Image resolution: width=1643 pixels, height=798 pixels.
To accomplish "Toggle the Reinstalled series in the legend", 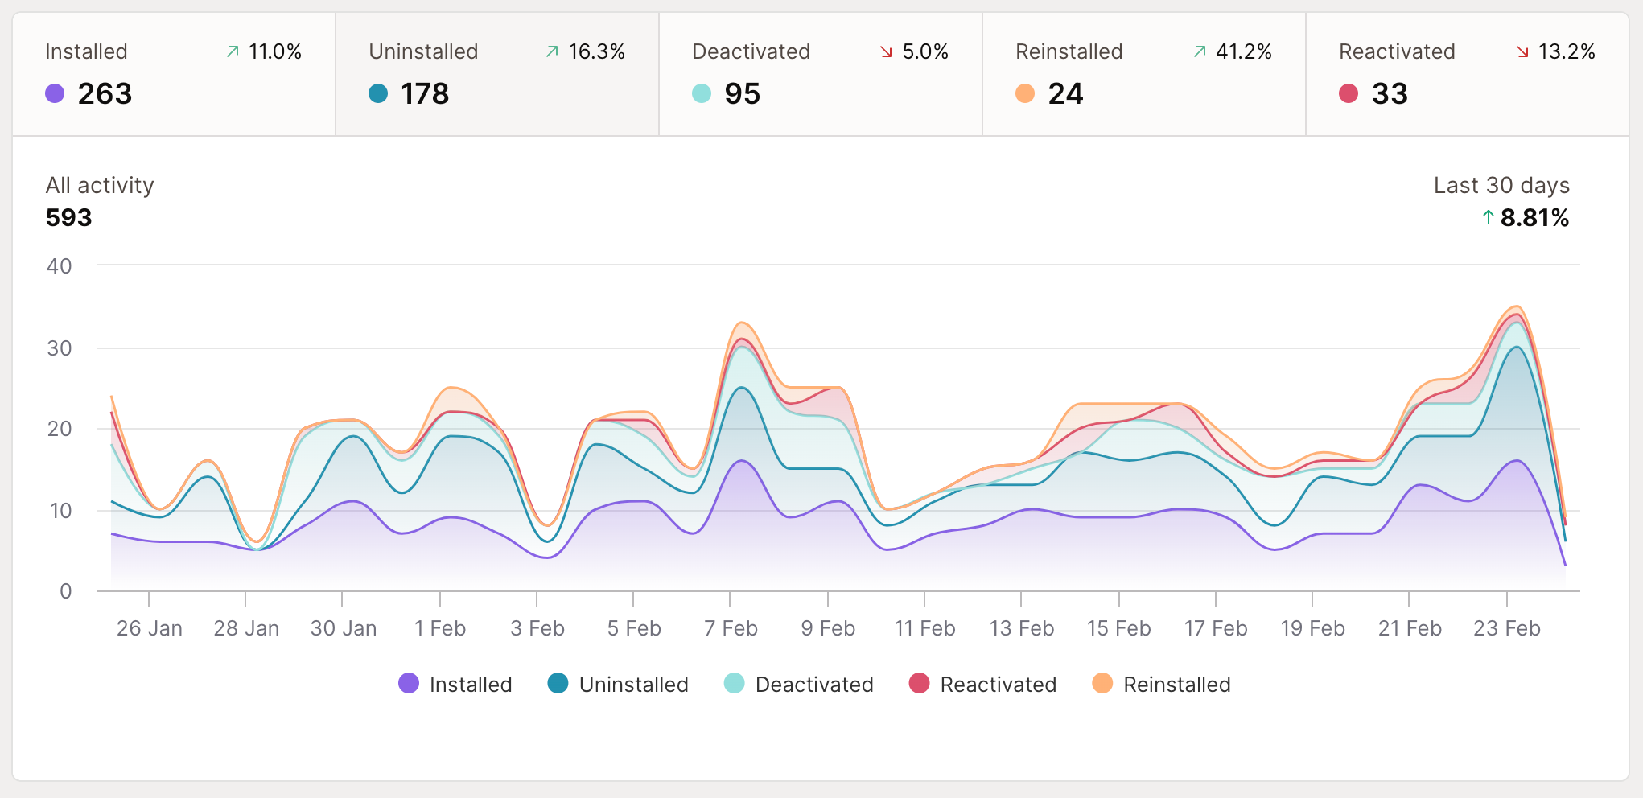I will [1161, 685].
